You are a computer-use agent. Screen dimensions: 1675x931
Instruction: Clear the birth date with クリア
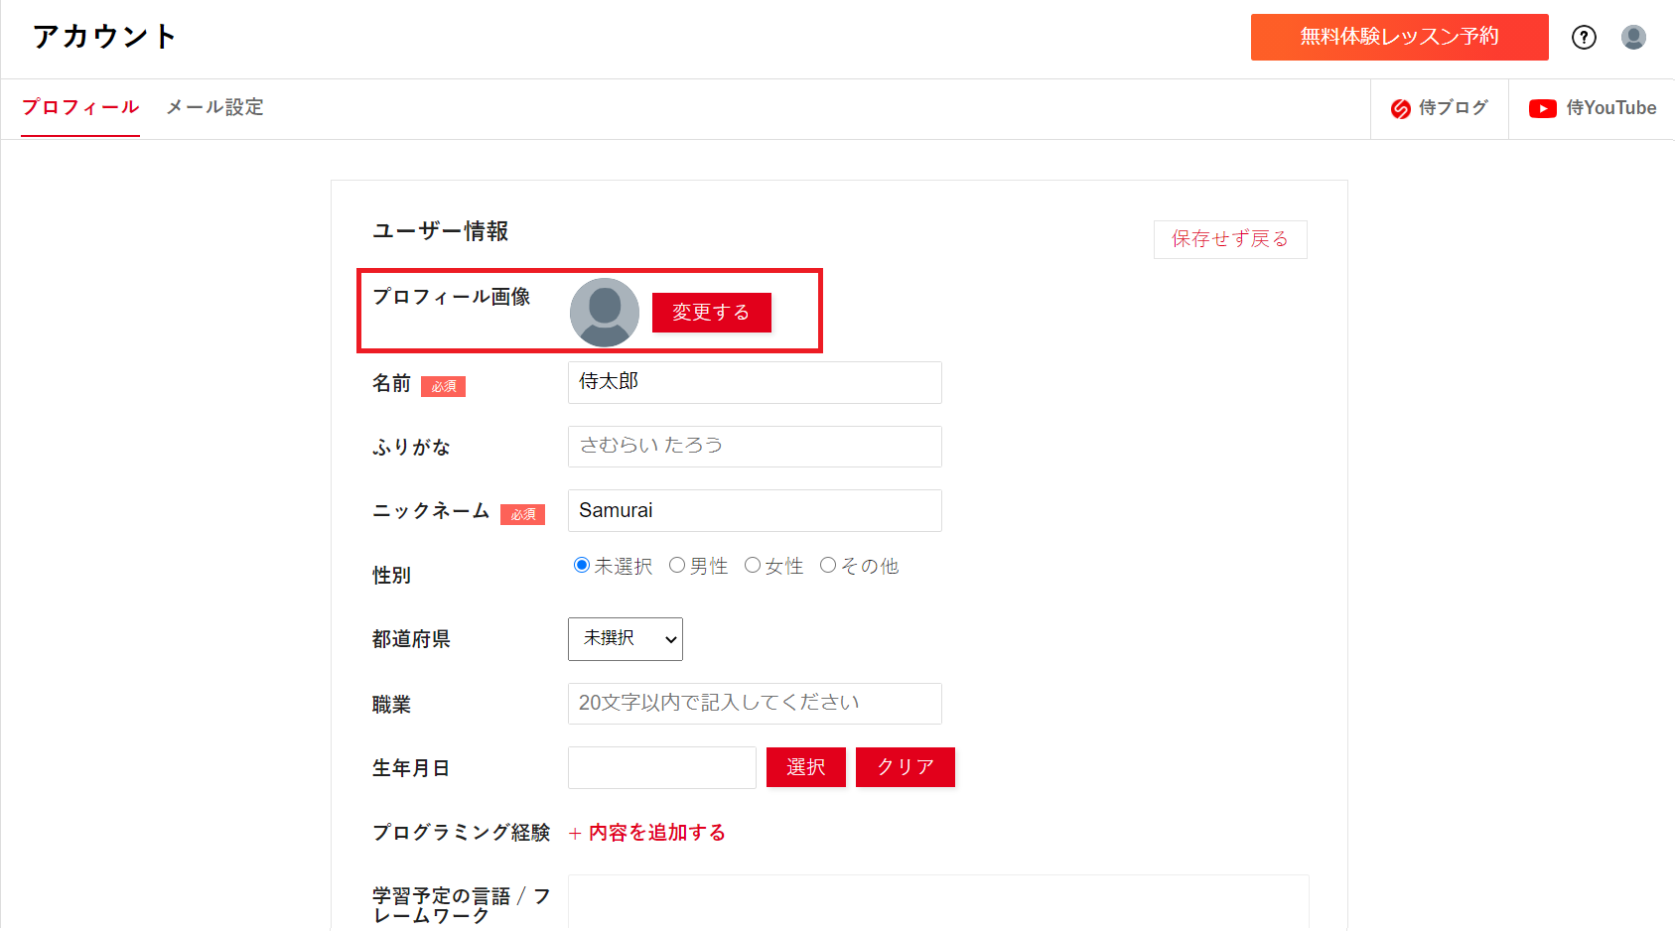coord(905,767)
